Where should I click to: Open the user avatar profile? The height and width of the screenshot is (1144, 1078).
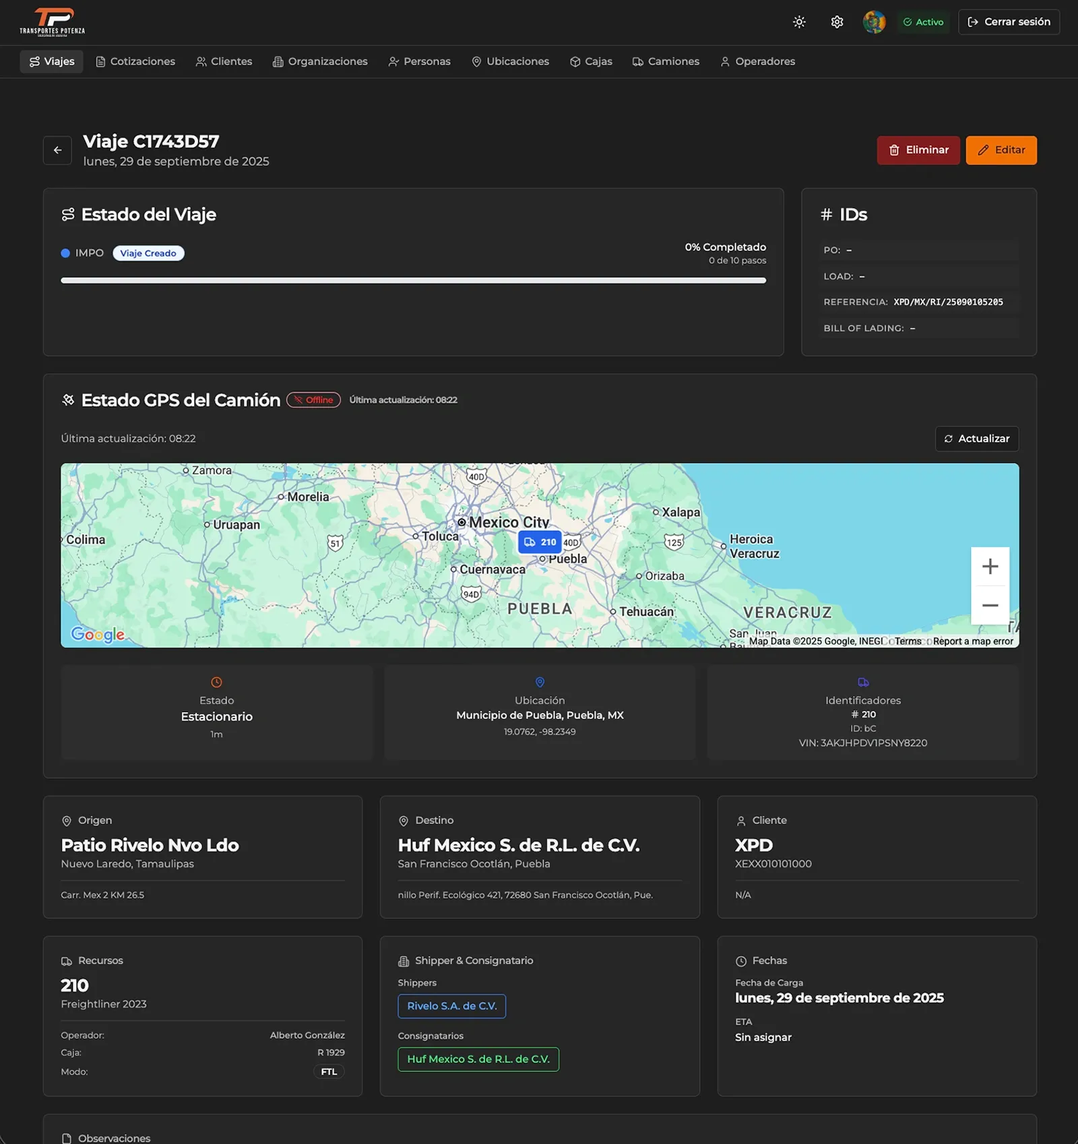[x=874, y=22]
